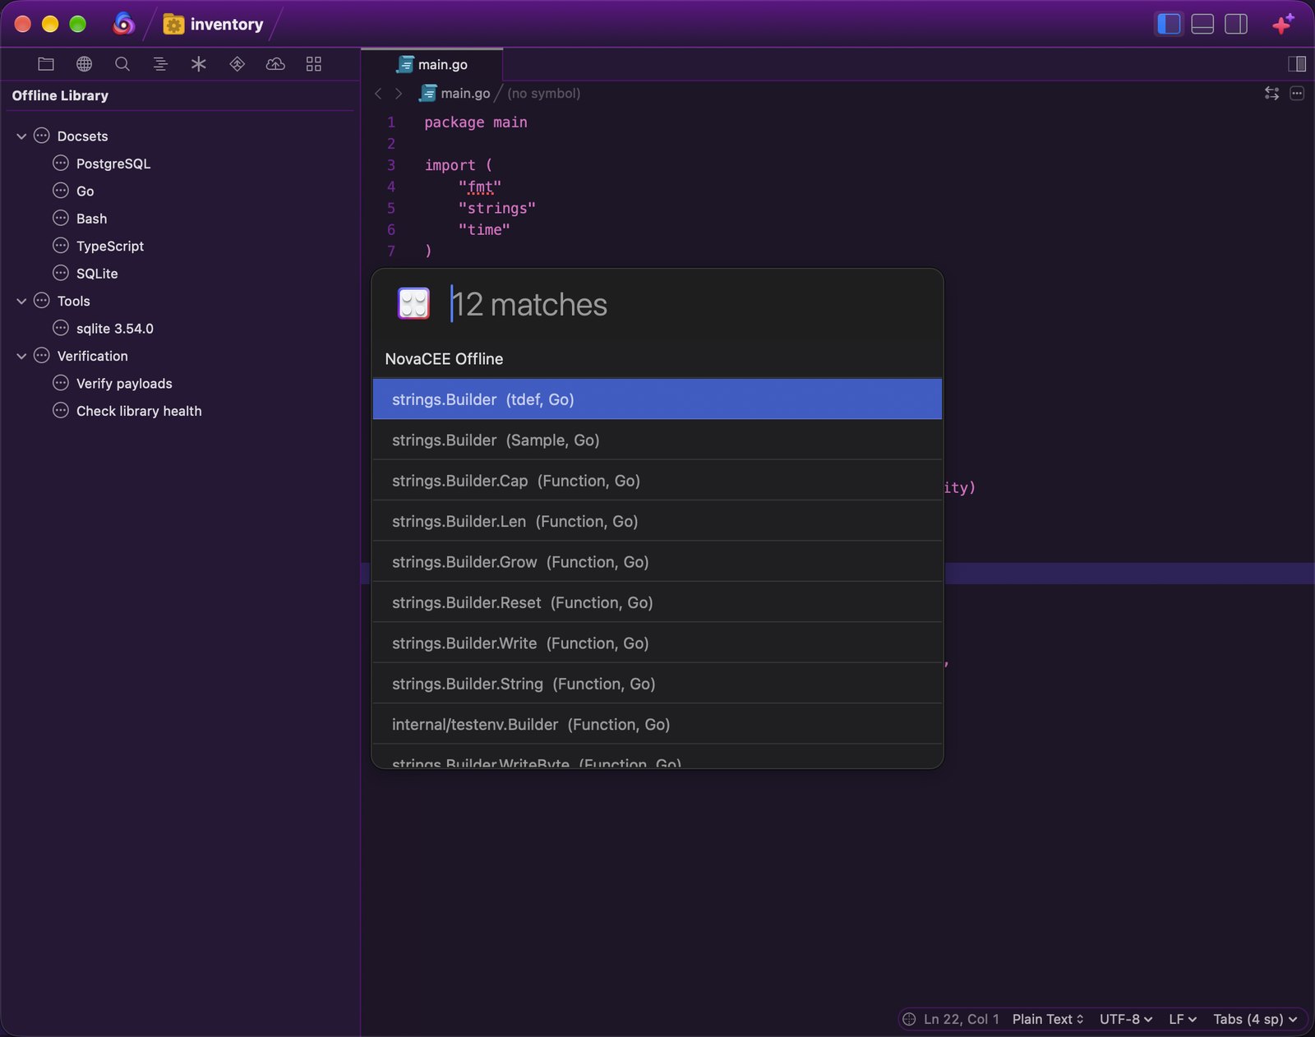The height and width of the screenshot is (1037, 1315).
Task: Open the asterisk Clips sidebar icon
Action: [x=199, y=64]
